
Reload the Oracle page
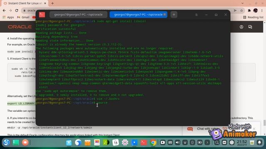pyautogui.click(x=17, y=10)
